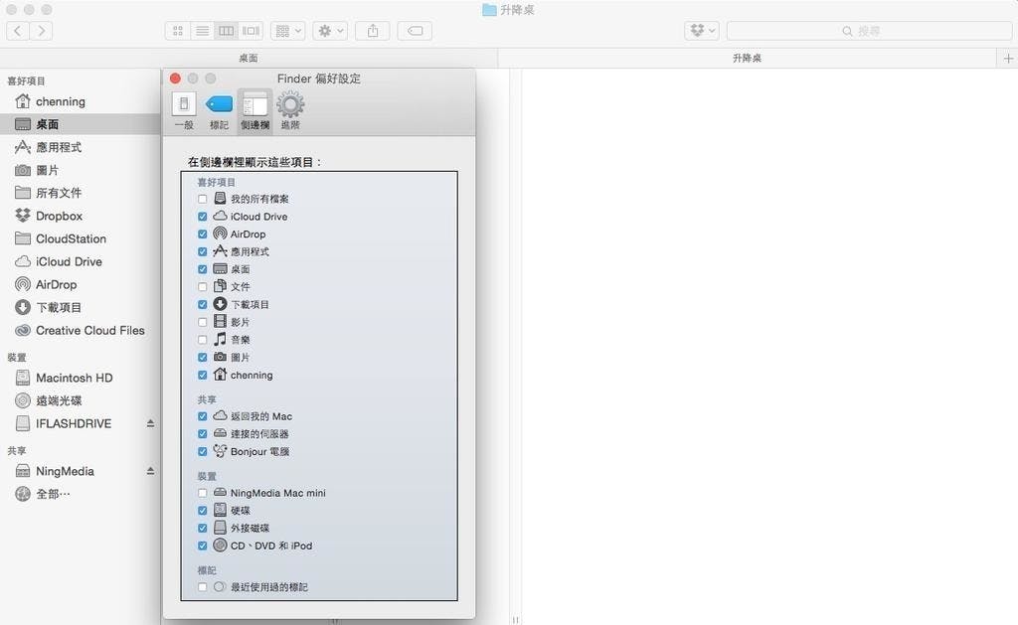This screenshot has width=1018, height=625.
Task: Uncheck the iCloud Drive checkbox
Action: click(x=203, y=217)
